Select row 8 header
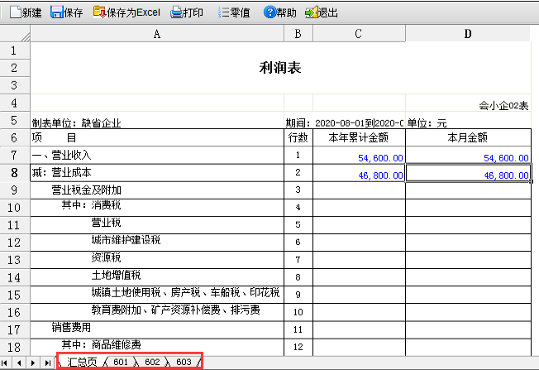 (x=15, y=173)
